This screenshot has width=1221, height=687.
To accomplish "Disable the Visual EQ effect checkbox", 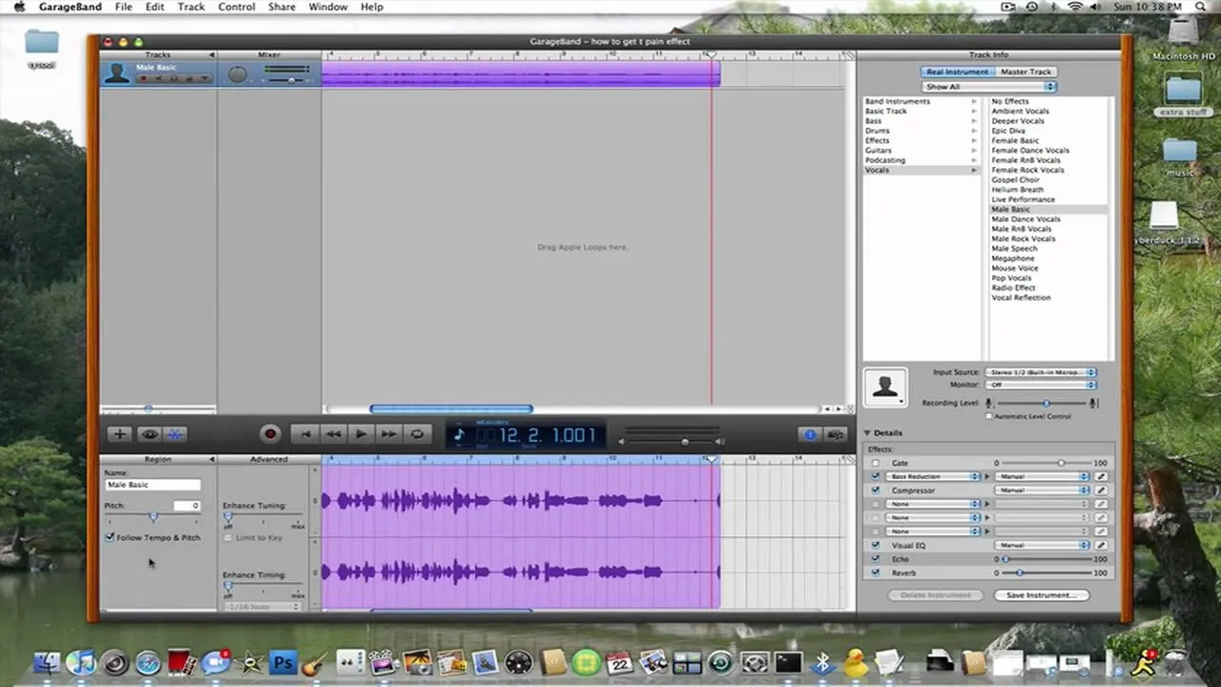I will point(876,545).
